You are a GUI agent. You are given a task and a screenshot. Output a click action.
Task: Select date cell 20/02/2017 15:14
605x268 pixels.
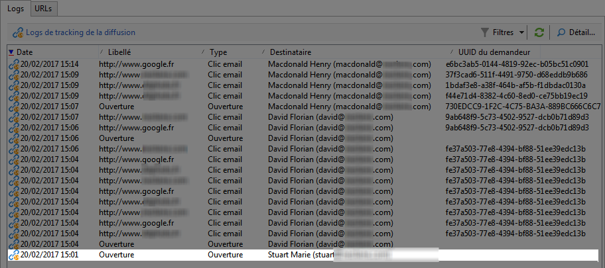[x=49, y=64]
